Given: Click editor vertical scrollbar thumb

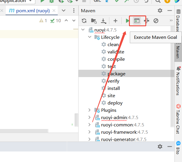Looking at the screenshot, I should [x=76, y=120].
